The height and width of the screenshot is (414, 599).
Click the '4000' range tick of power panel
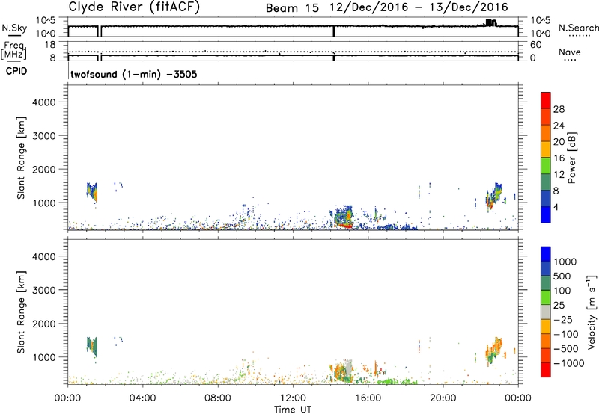click(44, 102)
